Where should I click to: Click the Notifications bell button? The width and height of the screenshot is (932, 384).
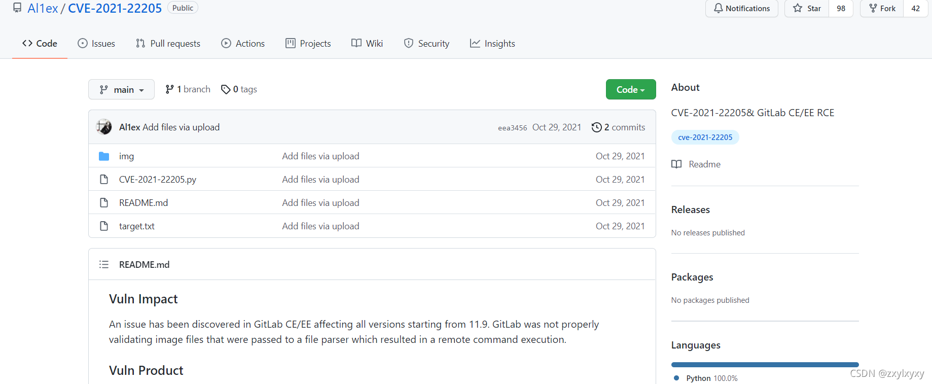click(x=741, y=8)
